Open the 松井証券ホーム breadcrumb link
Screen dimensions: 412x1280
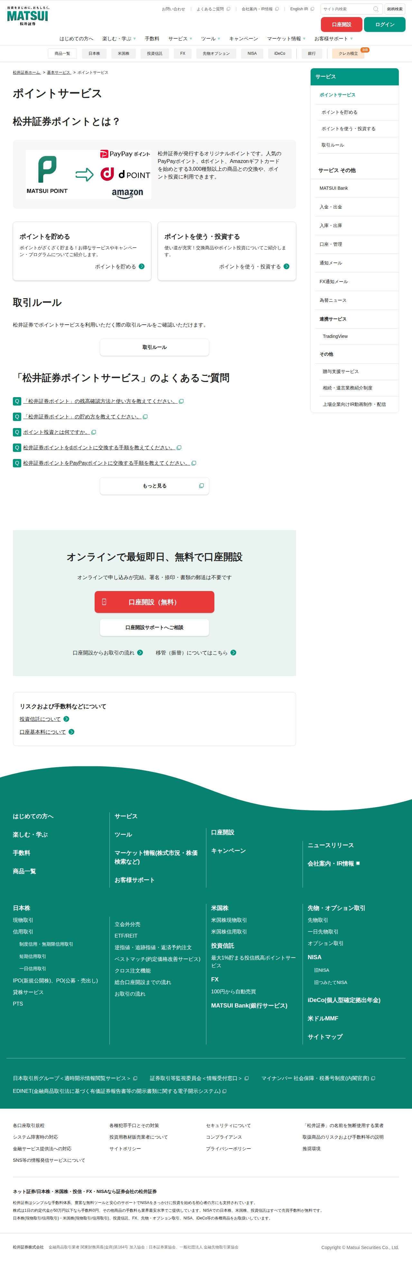27,72
